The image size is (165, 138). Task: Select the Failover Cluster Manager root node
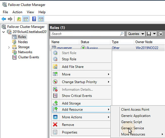coord(26,27)
